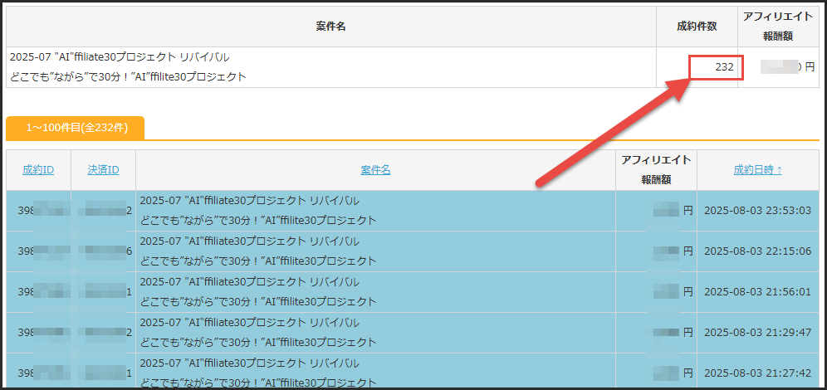
Task: Click the 232 value in 成約件数
Action: click(724, 67)
